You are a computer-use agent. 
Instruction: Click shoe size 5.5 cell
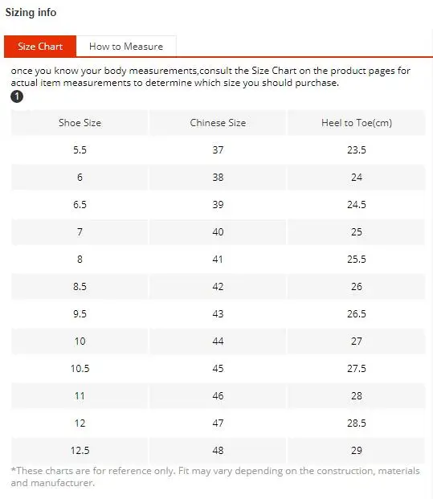pos(80,150)
